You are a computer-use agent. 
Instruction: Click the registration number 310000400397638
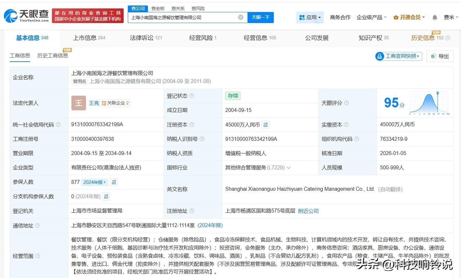[x=93, y=139]
